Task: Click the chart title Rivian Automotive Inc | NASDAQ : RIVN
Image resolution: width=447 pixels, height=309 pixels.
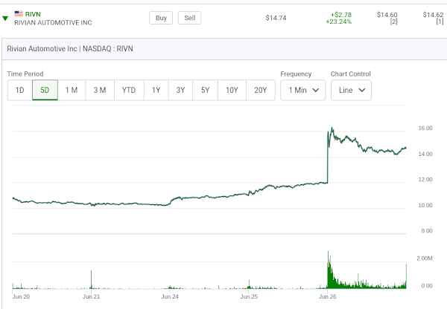Action: [x=70, y=48]
